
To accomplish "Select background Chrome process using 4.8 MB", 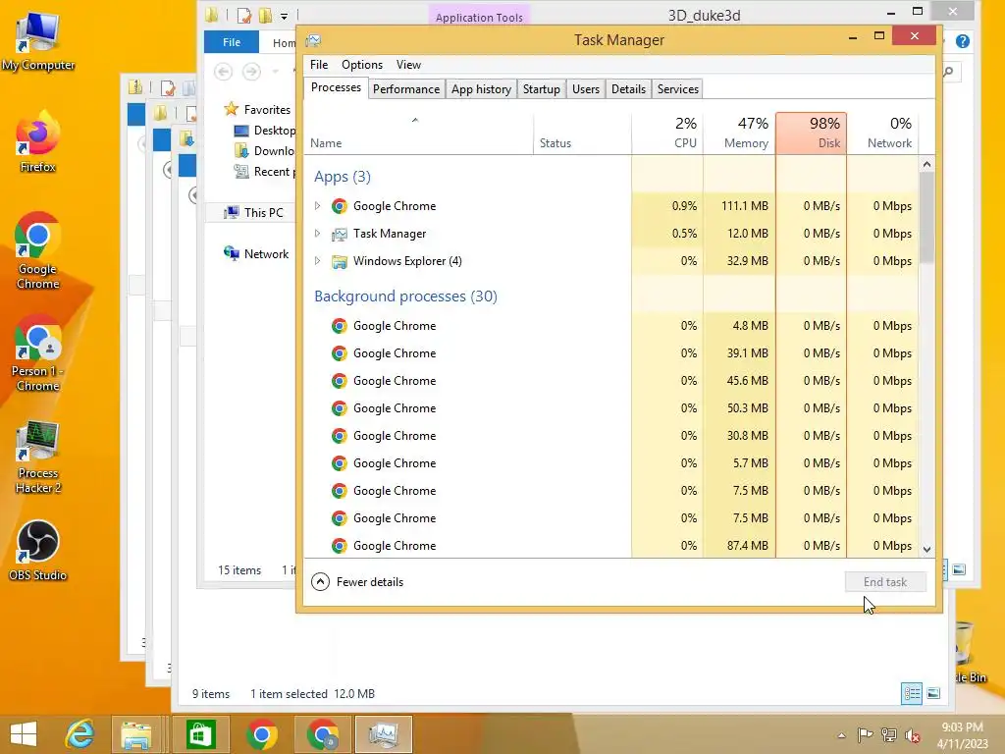I will pos(611,326).
